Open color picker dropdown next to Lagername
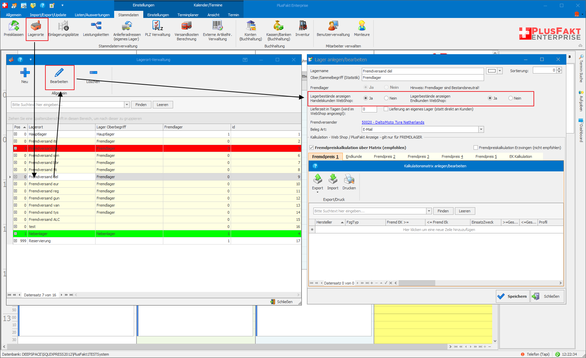The width and height of the screenshot is (586, 358). pyautogui.click(x=500, y=71)
